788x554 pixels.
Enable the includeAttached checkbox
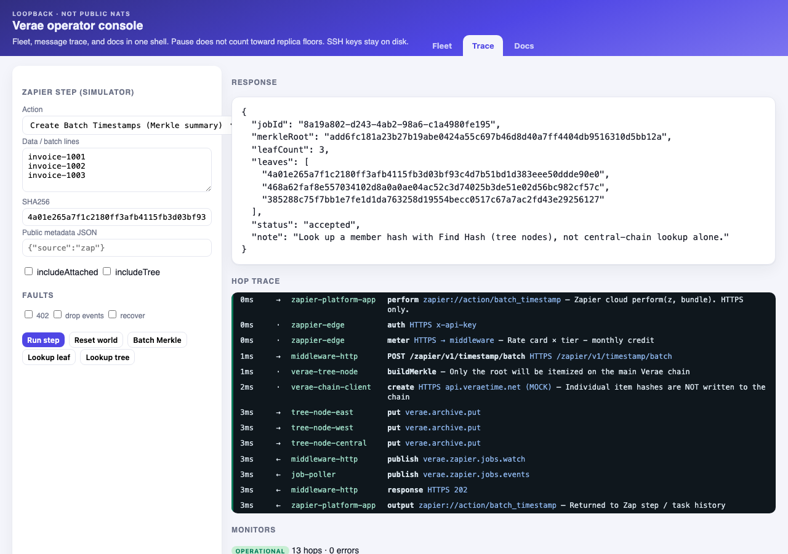coord(29,271)
